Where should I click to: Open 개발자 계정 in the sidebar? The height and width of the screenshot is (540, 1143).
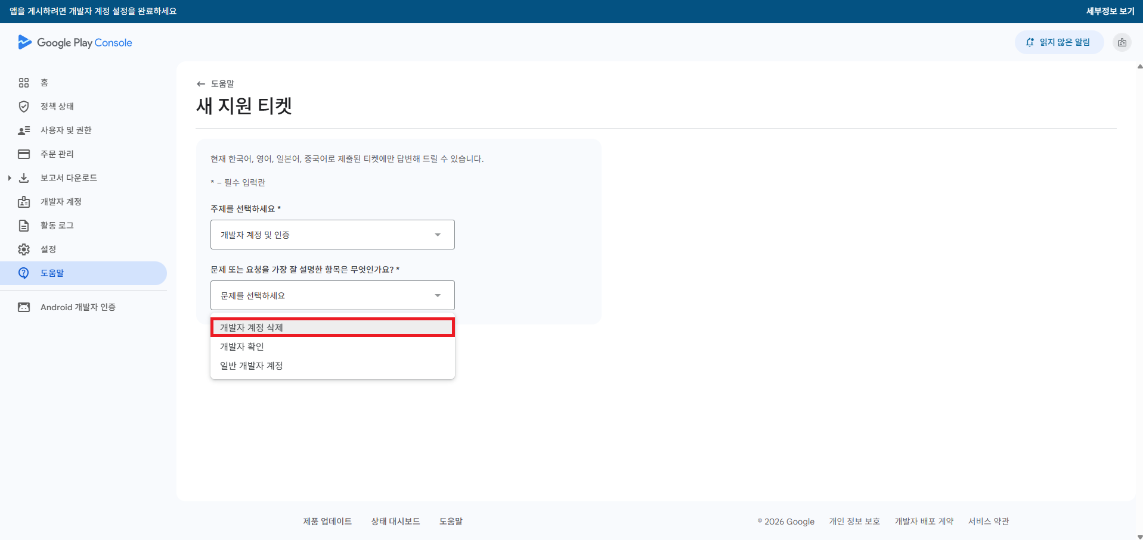pos(83,202)
